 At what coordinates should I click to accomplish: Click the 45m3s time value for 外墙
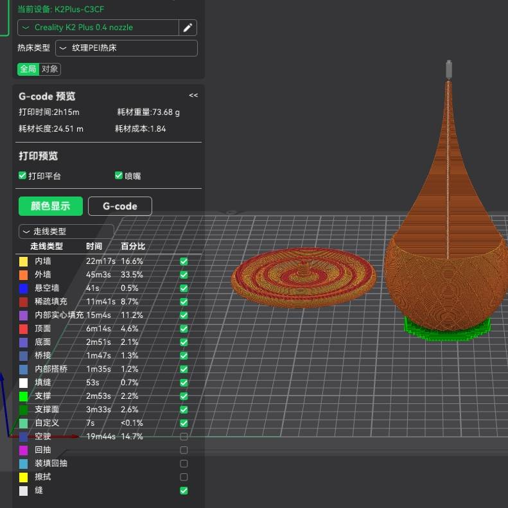coord(98,275)
